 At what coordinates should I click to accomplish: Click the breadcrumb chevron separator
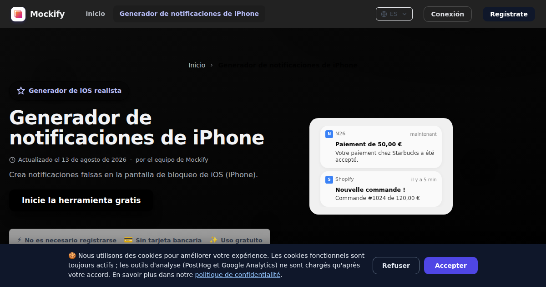pos(212,65)
